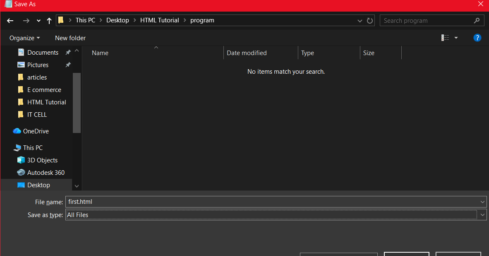
Task: Click the Back navigation arrow
Action: click(10, 21)
